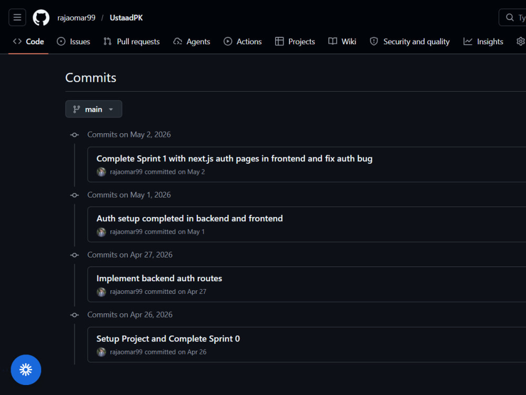Click the blue floating snowflake button
The width and height of the screenshot is (526, 395).
[x=26, y=370]
